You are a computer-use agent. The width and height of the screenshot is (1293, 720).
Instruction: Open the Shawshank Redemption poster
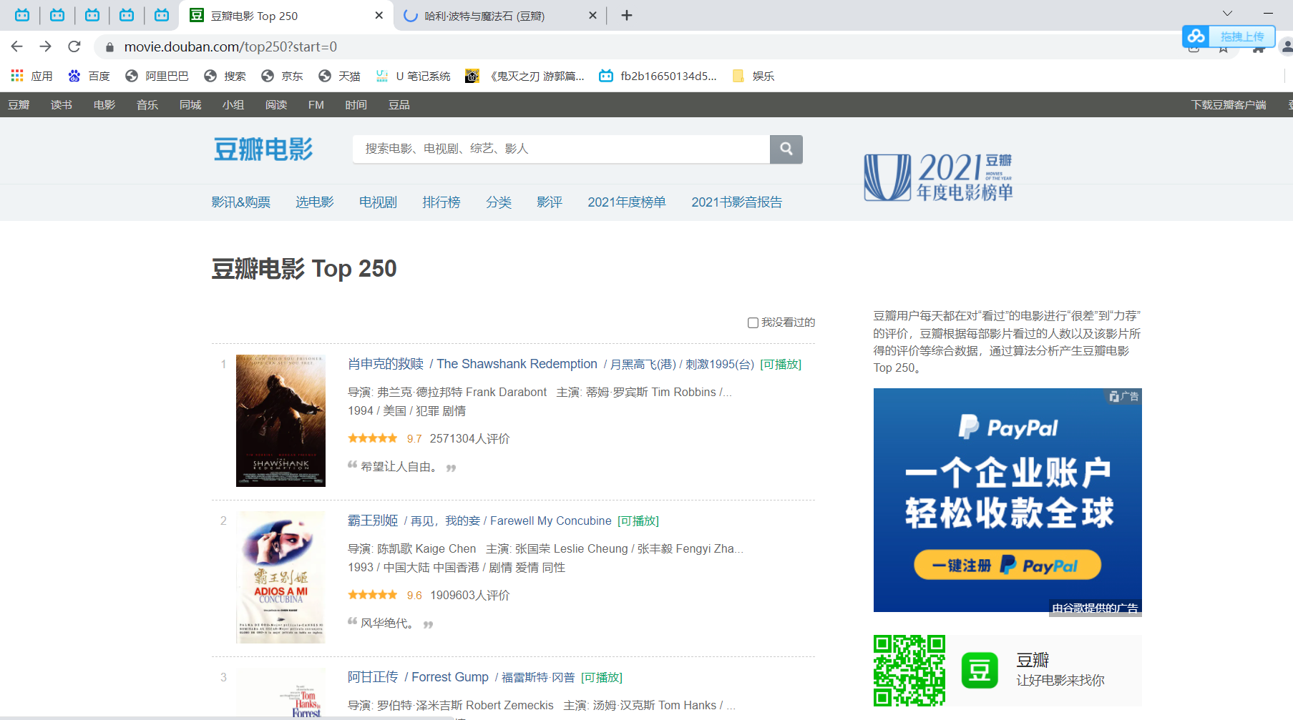point(280,420)
